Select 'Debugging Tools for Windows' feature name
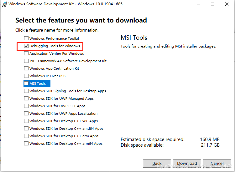This screenshot has width=235, height=172. (55, 46)
